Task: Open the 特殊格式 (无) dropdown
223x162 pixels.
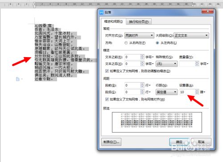Action: 166,64
